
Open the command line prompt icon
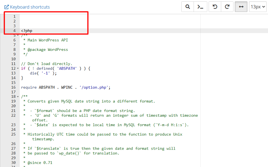click(200, 7)
